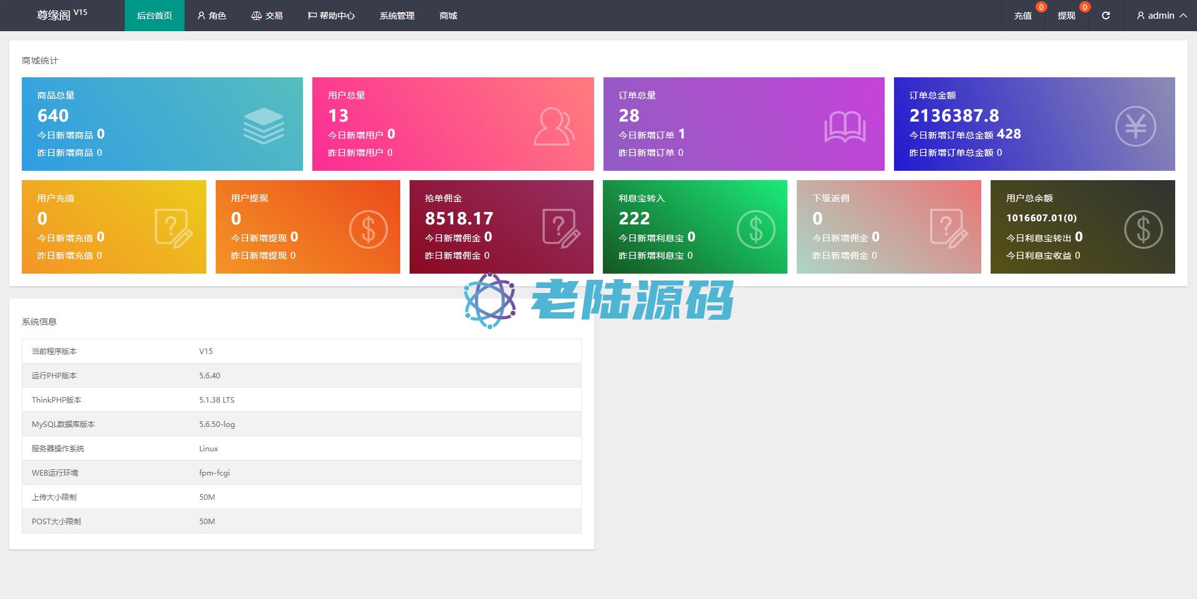
Task: Select the 后台首页 tab
Action: point(155,16)
